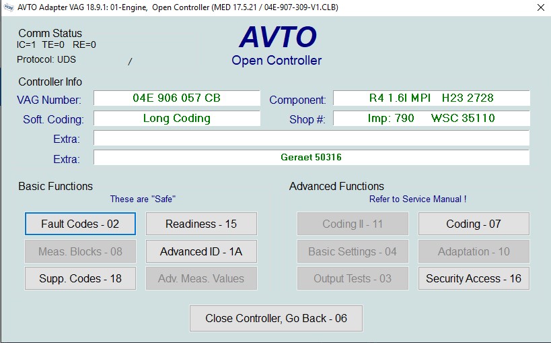Click the These are "Safe" note
This screenshot has width=551, height=343.
pyautogui.click(x=143, y=199)
